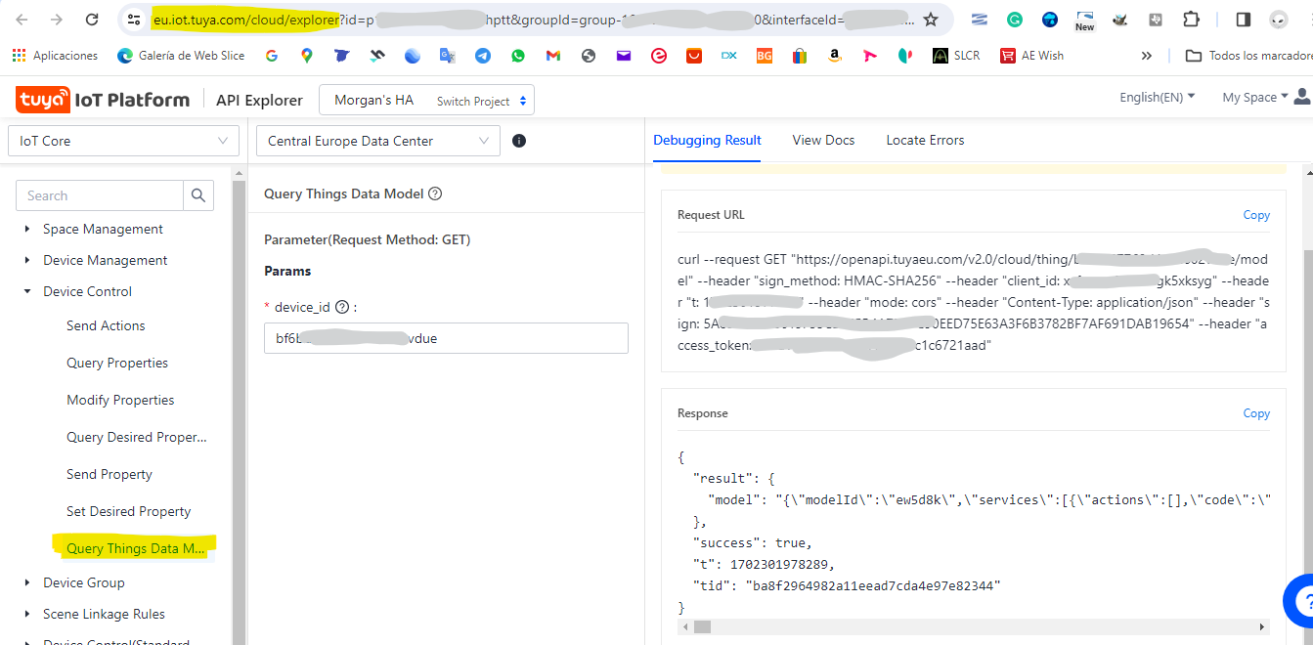Open the Todos los marcadores folder
Image resolution: width=1313 pixels, height=645 pixels.
tap(1247, 56)
